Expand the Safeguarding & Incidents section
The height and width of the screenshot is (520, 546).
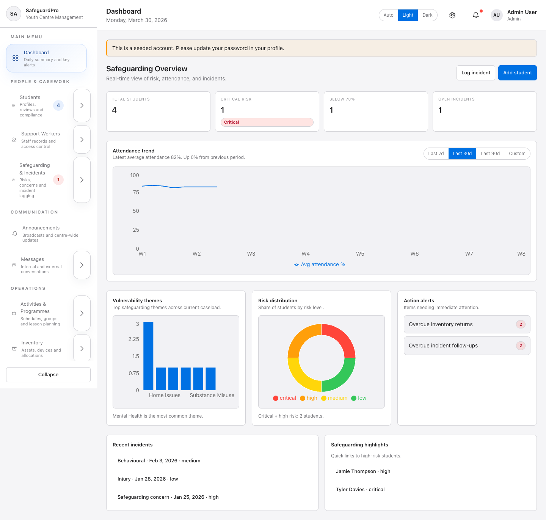click(x=82, y=180)
